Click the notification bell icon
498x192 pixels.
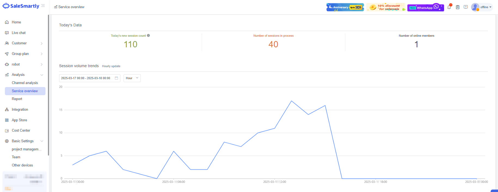(x=449, y=7)
